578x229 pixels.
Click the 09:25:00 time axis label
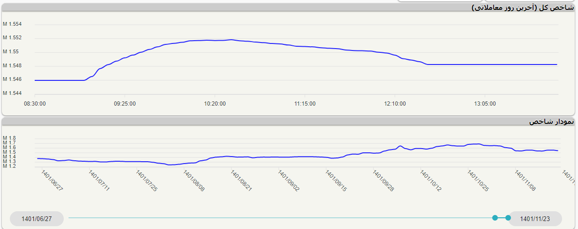[x=125, y=104]
